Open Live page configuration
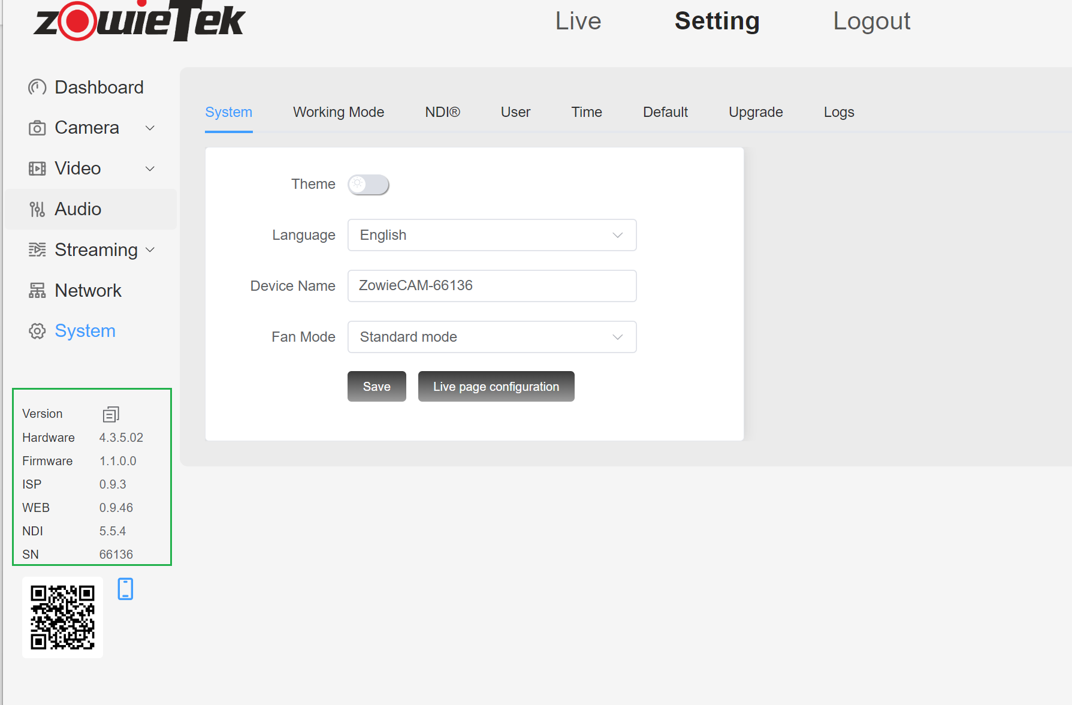The height and width of the screenshot is (705, 1072). pyautogui.click(x=496, y=387)
